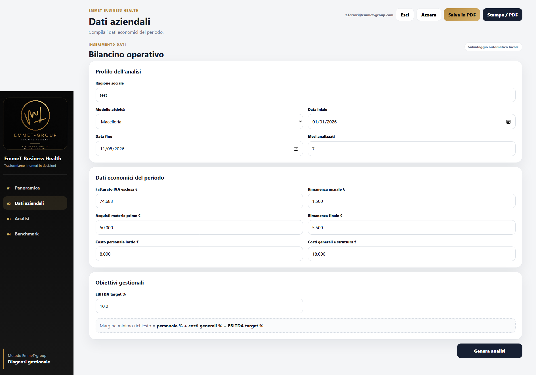Image resolution: width=536 pixels, height=375 pixels.
Task: Click the Data fine date field
Action: [x=199, y=149]
